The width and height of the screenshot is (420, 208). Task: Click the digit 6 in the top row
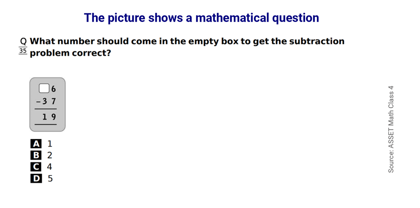pyautogui.click(x=53, y=89)
